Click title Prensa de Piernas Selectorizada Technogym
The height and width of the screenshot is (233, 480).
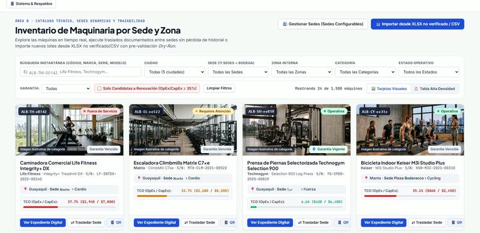tap(296, 166)
